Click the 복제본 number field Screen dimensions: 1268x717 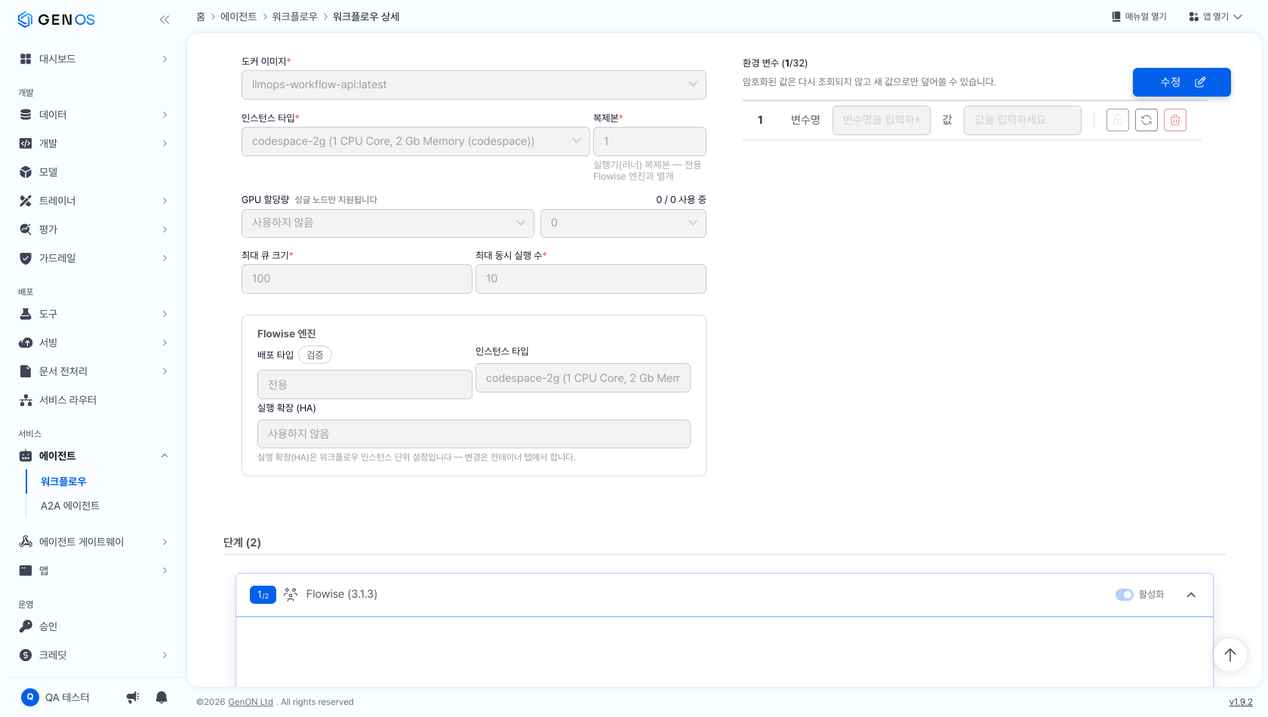point(650,141)
